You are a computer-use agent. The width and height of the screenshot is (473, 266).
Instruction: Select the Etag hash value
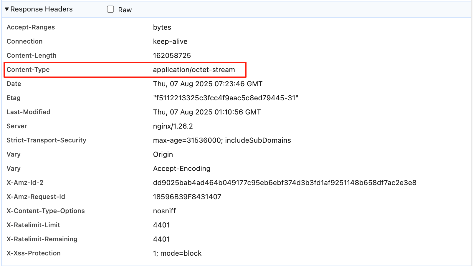tap(226, 98)
